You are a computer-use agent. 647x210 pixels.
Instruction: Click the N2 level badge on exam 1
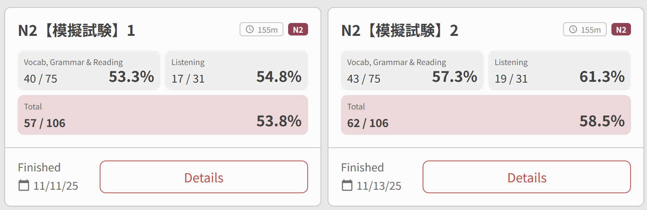[298, 30]
